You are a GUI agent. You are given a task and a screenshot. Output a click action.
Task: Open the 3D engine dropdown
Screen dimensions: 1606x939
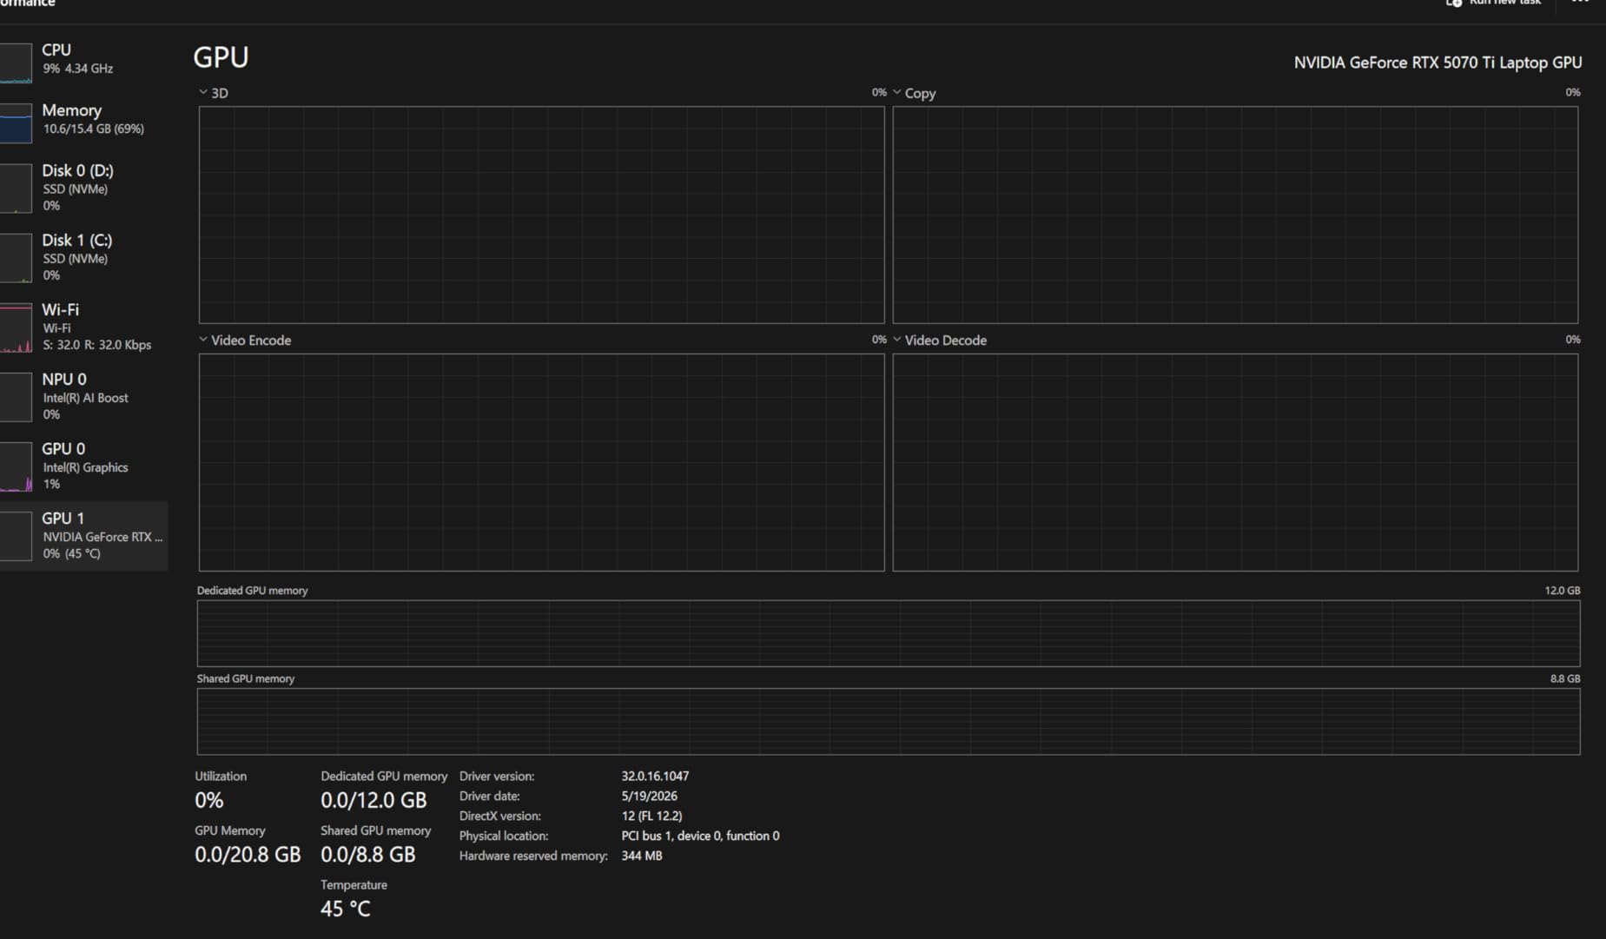click(x=214, y=93)
